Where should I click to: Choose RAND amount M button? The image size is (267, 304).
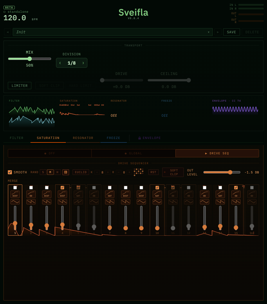[x=50, y=172]
